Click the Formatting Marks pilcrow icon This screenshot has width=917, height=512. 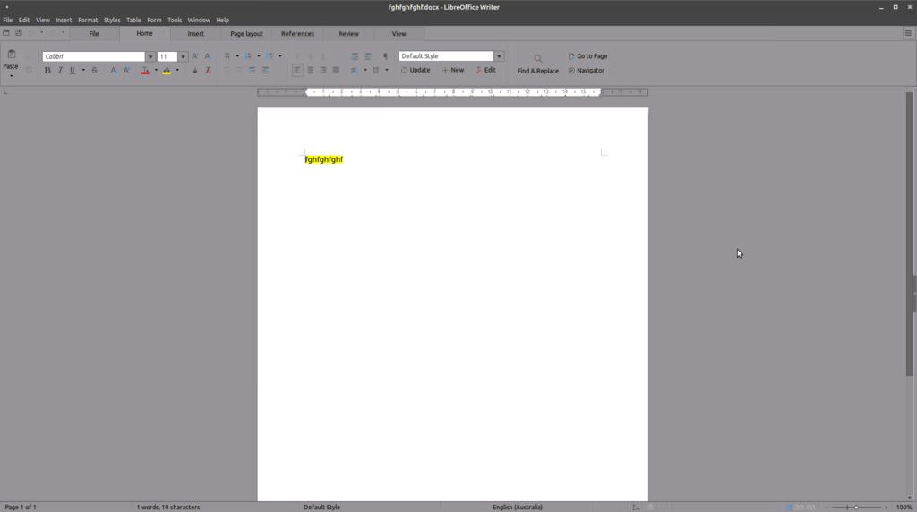click(x=386, y=56)
